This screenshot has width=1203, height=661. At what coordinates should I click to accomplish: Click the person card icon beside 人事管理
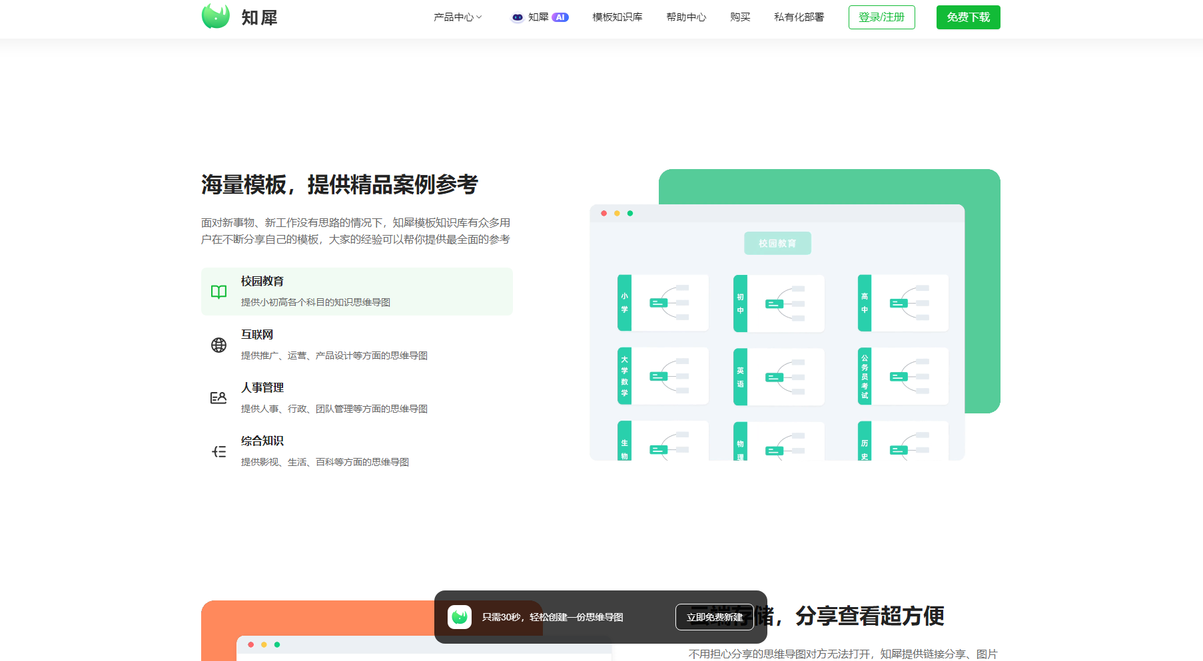click(218, 398)
